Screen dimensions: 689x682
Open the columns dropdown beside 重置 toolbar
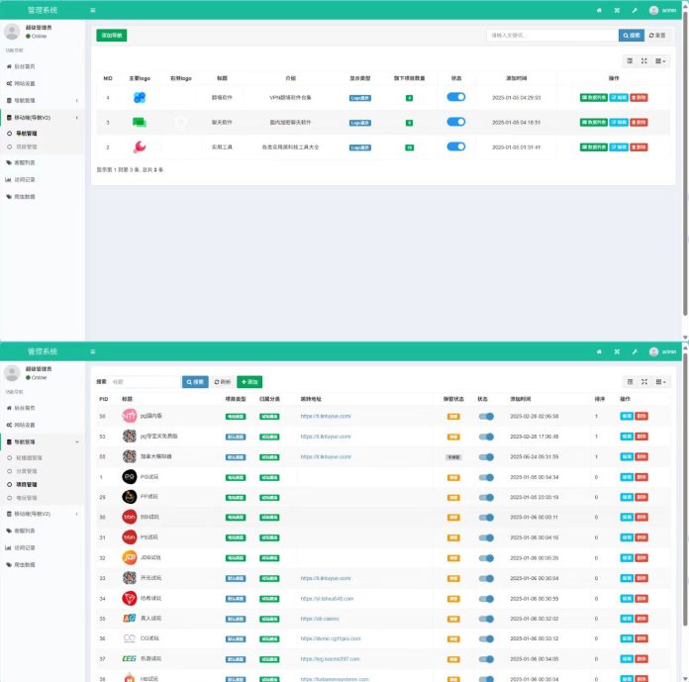(x=660, y=60)
